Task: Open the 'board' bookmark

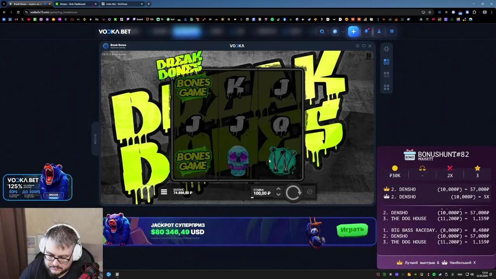Action: coord(138,19)
